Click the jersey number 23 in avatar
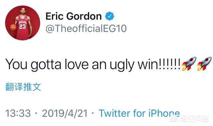The image size is (213, 126). point(22,27)
